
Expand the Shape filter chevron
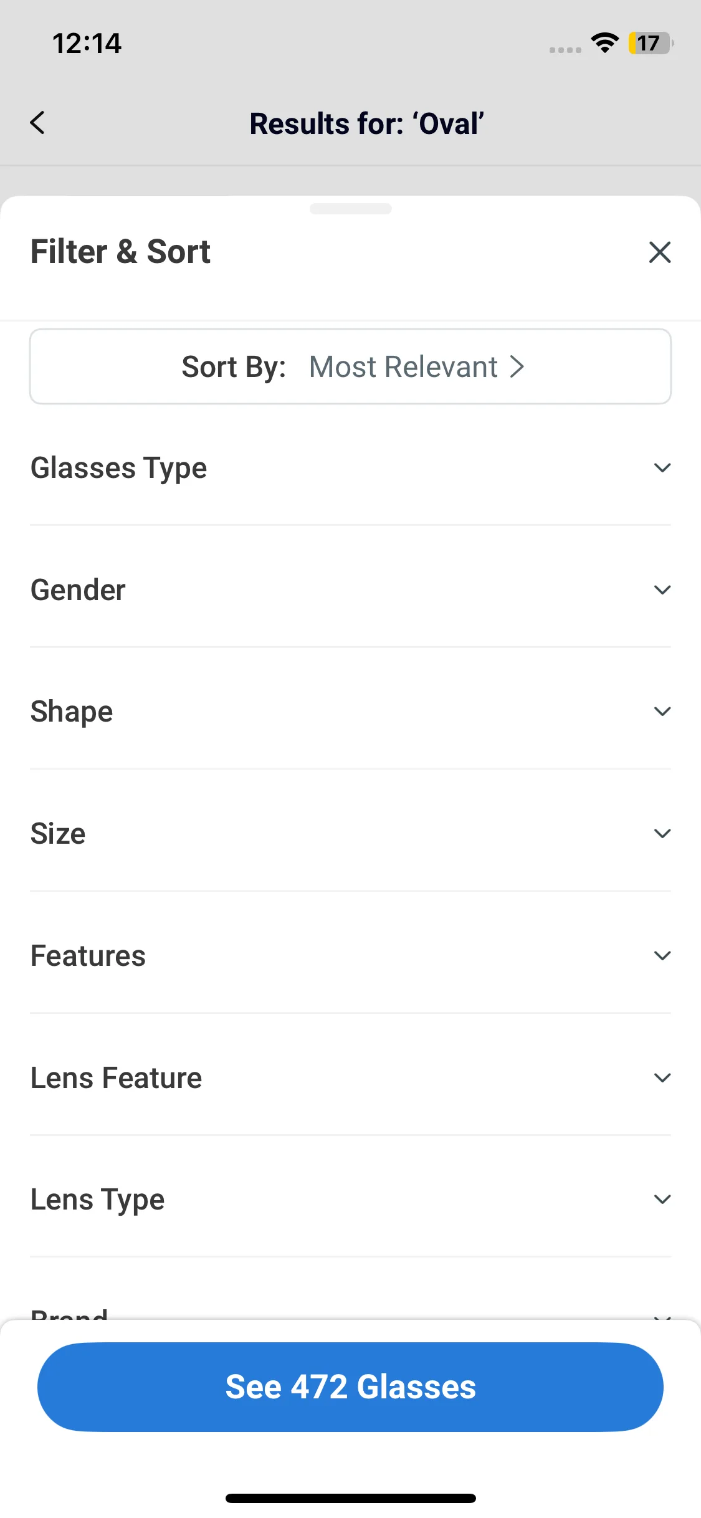coord(662,711)
